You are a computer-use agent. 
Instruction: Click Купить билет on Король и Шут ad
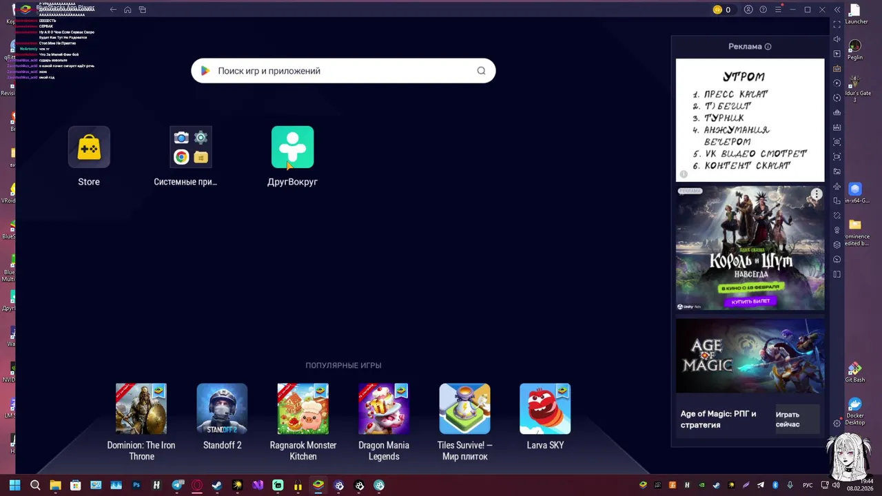(x=750, y=301)
